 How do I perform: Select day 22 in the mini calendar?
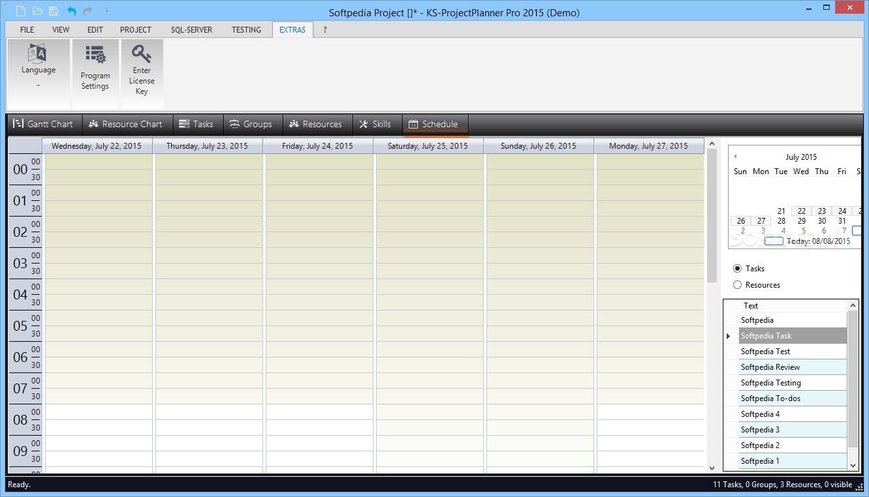(x=802, y=211)
